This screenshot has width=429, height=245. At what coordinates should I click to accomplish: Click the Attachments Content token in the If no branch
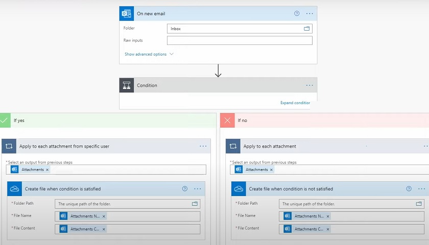coord(307,229)
